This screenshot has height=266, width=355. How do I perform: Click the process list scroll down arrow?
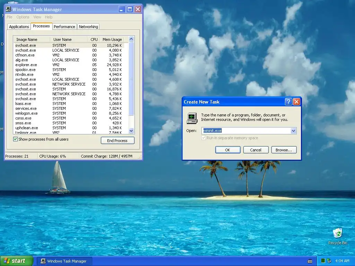tap(131, 131)
